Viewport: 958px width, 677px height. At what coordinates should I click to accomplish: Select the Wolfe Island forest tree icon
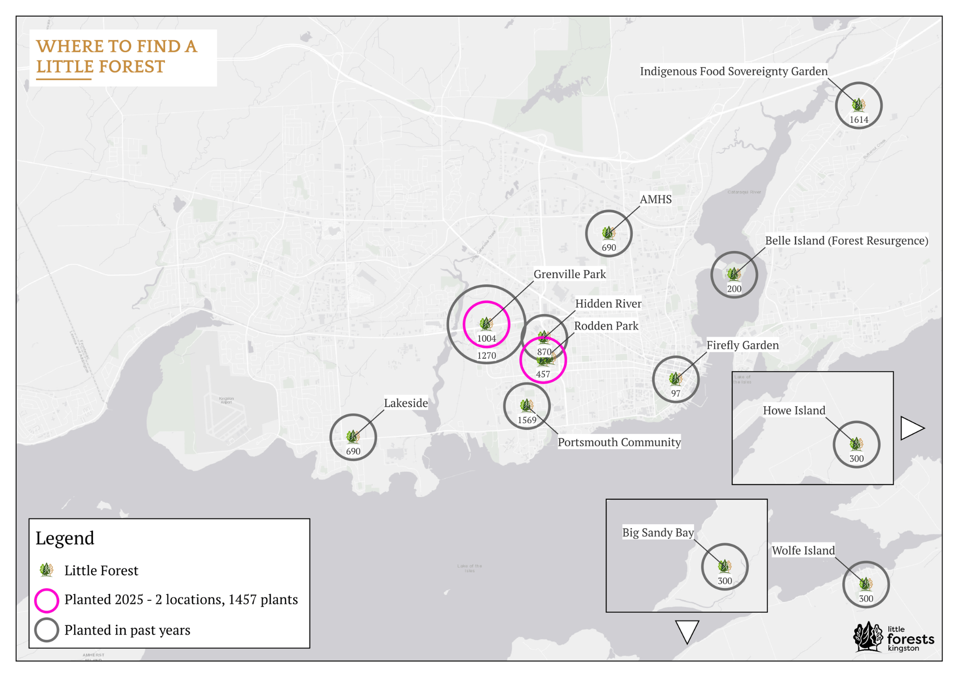[866, 584]
